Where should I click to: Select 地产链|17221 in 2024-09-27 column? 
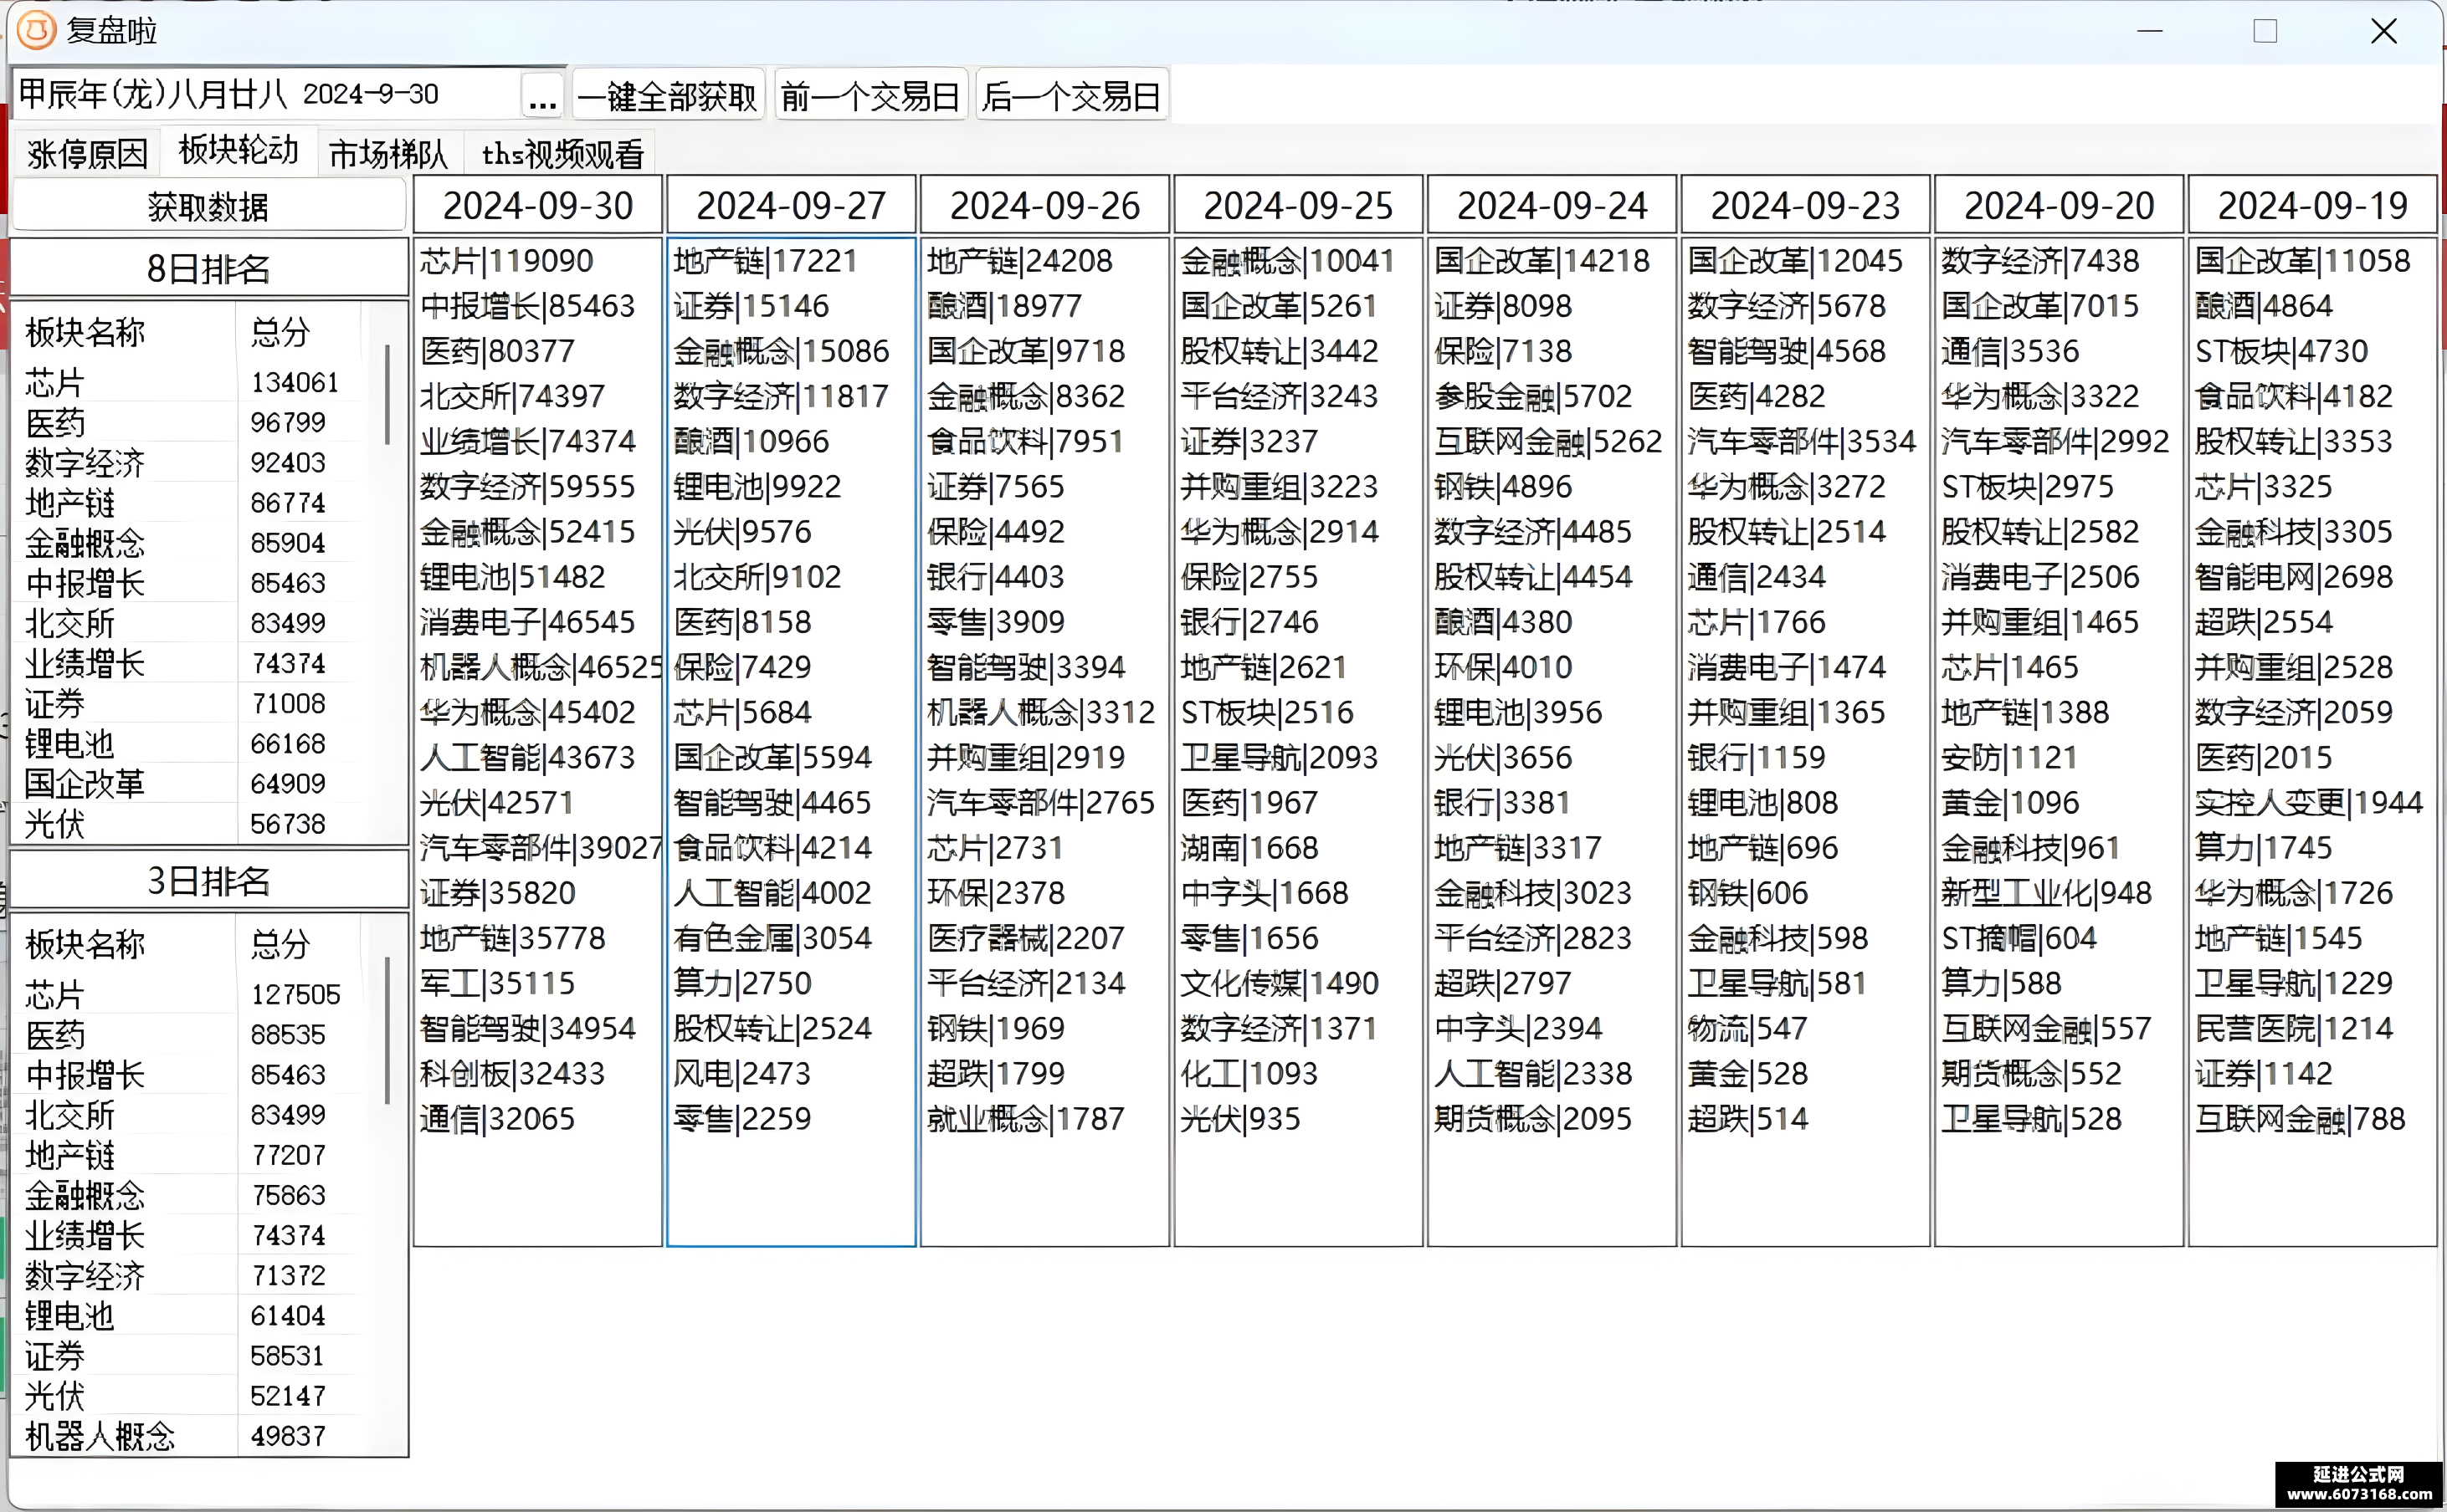coord(765,261)
